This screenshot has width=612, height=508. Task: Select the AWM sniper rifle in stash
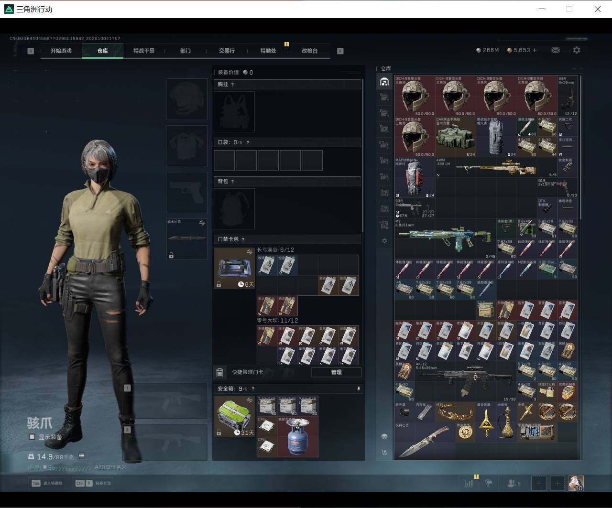[496, 168]
